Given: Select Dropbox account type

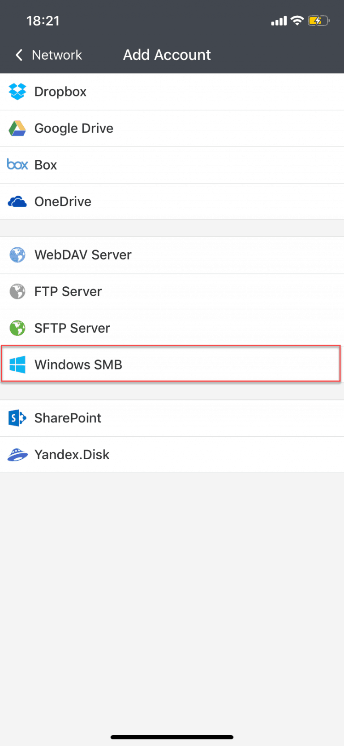Looking at the screenshot, I should click(60, 92).
